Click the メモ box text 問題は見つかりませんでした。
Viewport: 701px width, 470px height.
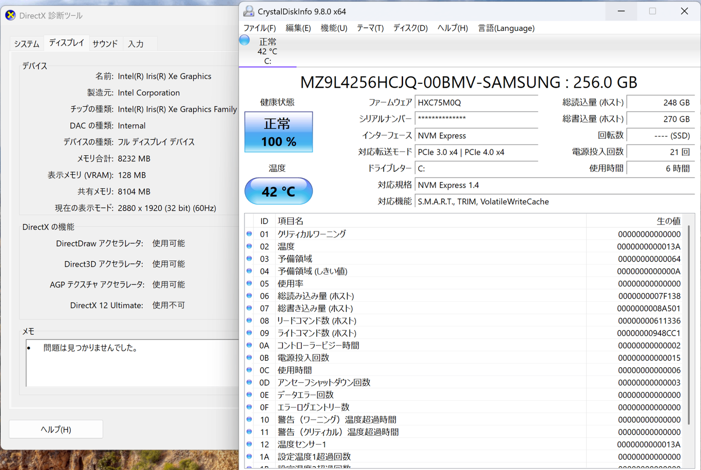tap(91, 348)
